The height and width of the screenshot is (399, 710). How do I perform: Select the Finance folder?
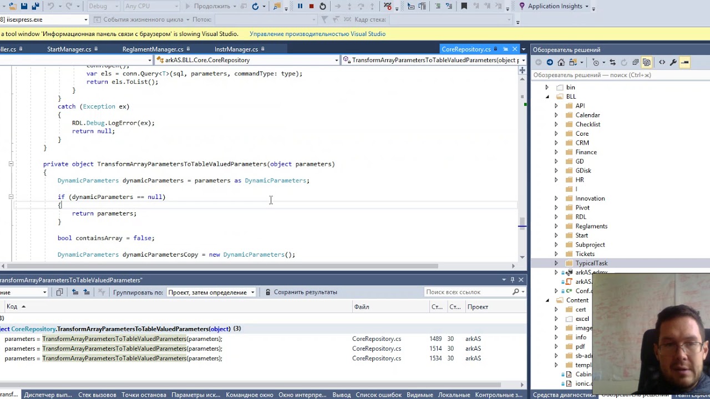586,152
